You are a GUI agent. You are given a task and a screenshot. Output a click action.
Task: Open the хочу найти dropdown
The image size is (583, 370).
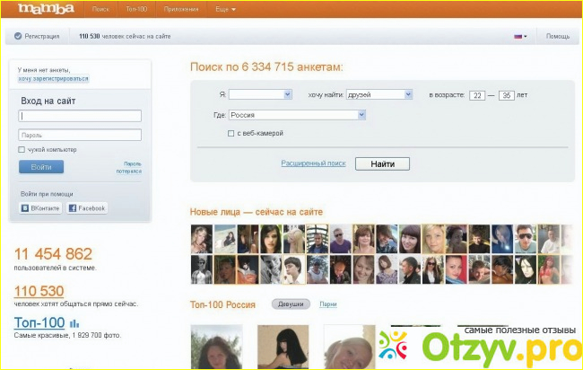point(379,94)
